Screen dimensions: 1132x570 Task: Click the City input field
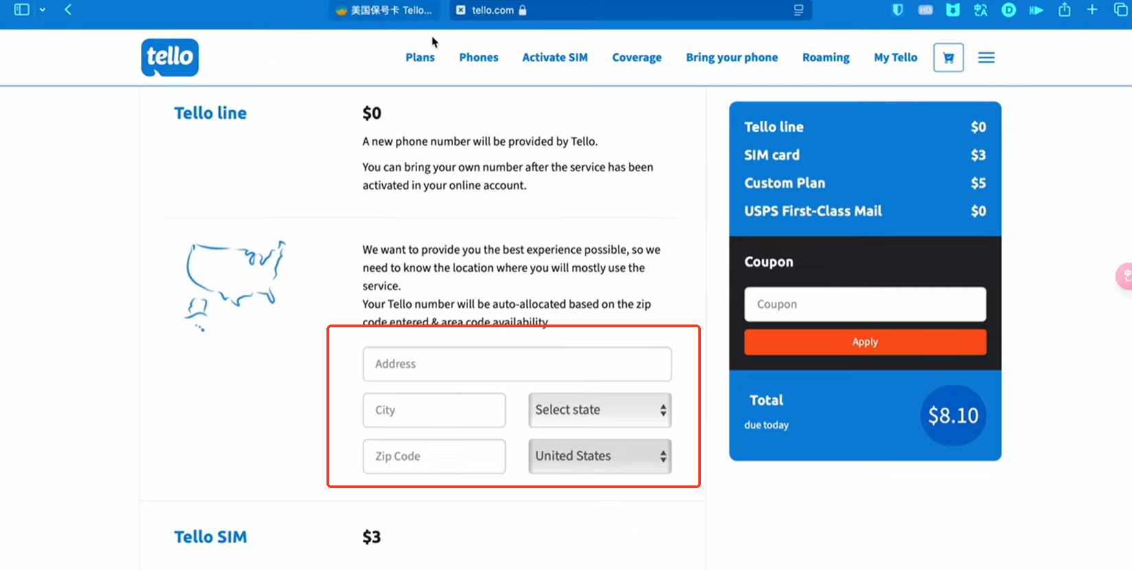(x=434, y=410)
